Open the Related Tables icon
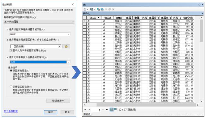The height and width of the screenshot is (118, 205). [92, 9]
